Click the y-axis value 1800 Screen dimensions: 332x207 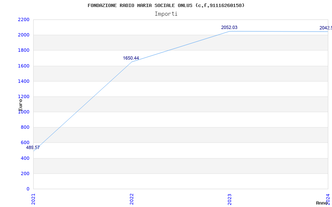[x=24, y=51]
